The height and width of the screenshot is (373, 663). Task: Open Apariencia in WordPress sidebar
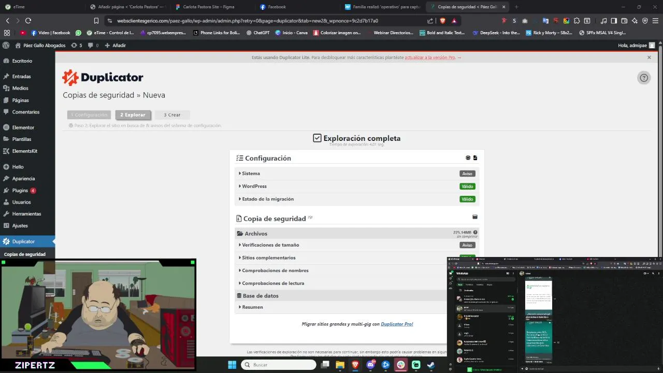click(27, 179)
